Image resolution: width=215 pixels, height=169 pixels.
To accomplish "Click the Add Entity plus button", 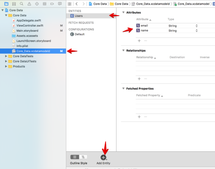I will point(104,157).
